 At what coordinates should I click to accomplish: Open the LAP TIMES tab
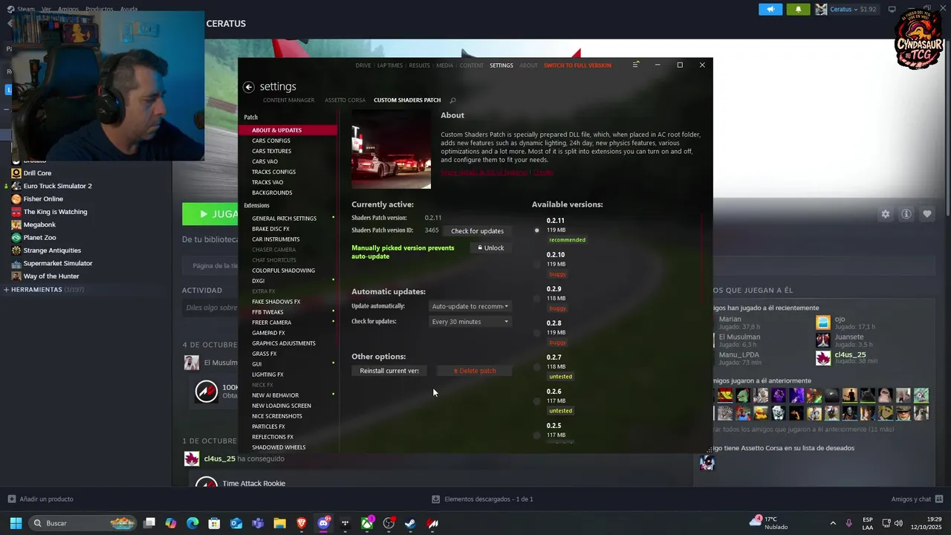pyautogui.click(x=390, y=65)
